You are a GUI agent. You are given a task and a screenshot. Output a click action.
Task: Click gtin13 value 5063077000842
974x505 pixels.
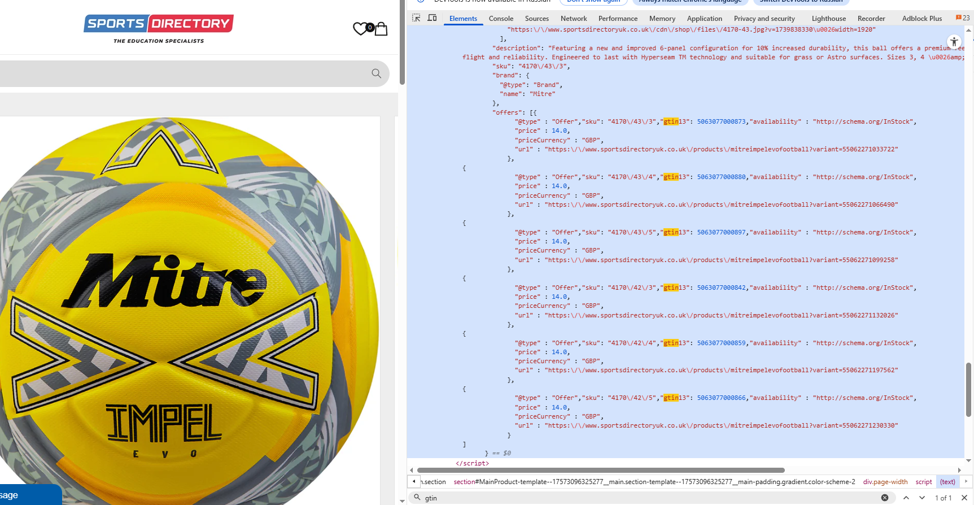pyautogui.click(x=721, y=288)
